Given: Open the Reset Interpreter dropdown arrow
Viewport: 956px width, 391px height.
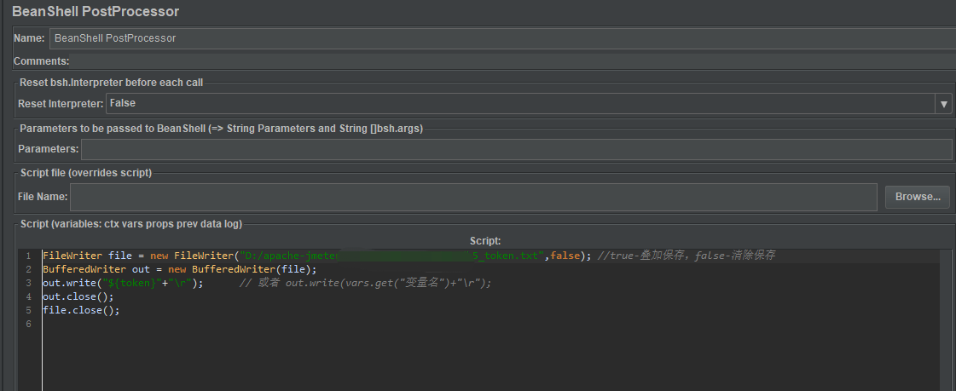Looking at the screenshot, I should pyautogui.click(x=944, y=104).
